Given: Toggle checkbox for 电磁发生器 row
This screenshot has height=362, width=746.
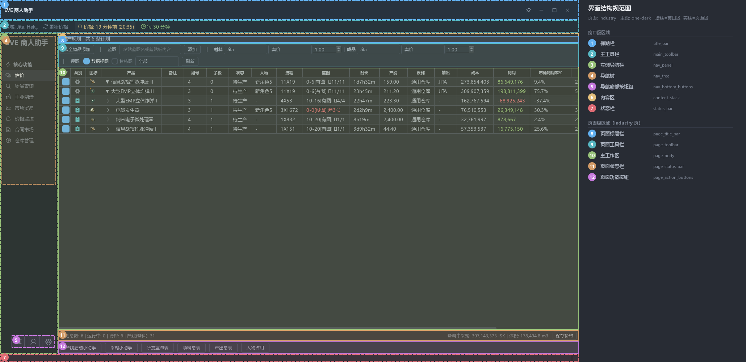Looking at the screenshot, I should [x=66, y=110].
